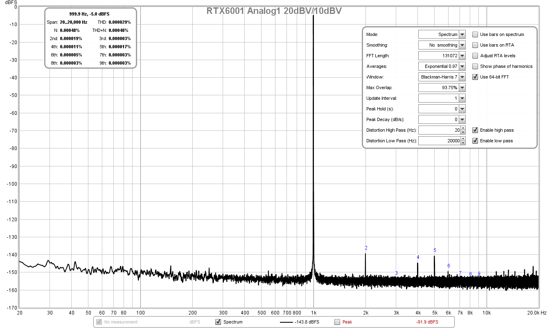Image resolution: width=548 pixels, height=328 pixels.
Task: Check Adjust RTA levels
Action: pos(475,56)
